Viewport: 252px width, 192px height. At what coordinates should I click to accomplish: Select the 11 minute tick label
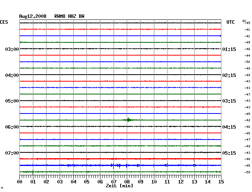[167, 182]
